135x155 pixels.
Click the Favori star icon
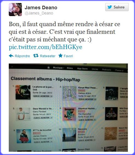(61, 56)
